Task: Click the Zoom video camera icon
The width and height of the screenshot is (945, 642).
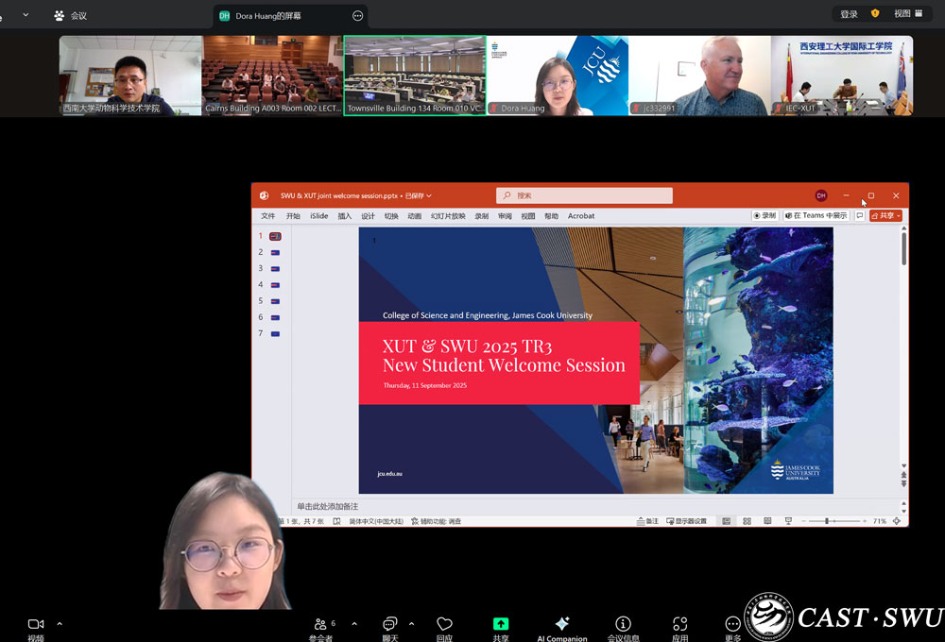Action: (36, 624)
